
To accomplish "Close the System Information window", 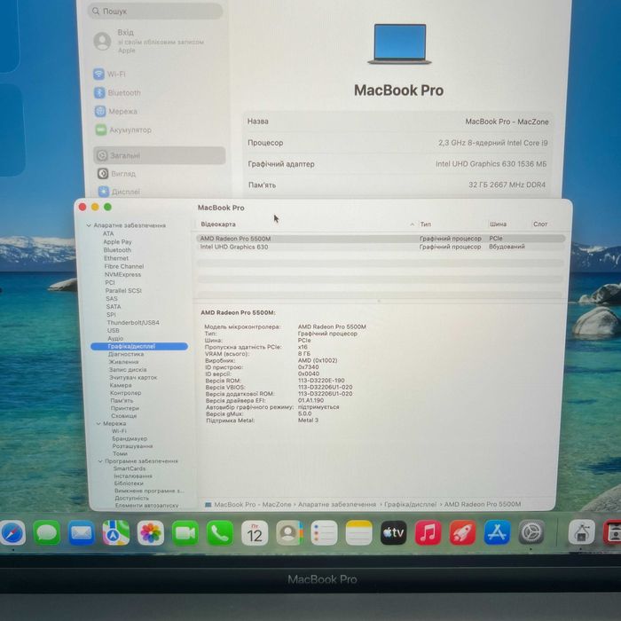I will (x=83, y=207).
